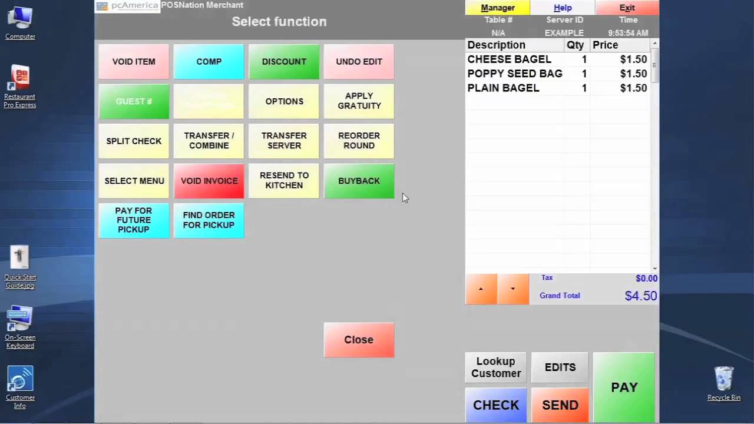Click APPLY GRATUITY
The image size is (754, 424).
(359, 101)
